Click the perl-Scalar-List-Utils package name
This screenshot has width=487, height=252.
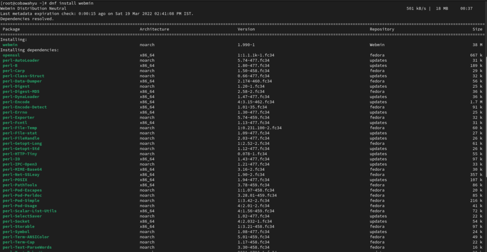click(x=29, y=211)
